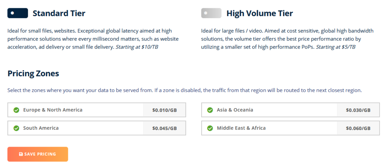Uncheck the Europe & North America green checkmark

pyautogui.click(x=16, y=110)
